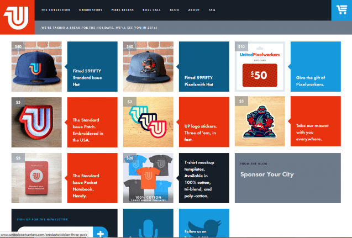The image size is (352, 238).
Task: View the Pixelsmith Hat photo
Action: [148, 66]
